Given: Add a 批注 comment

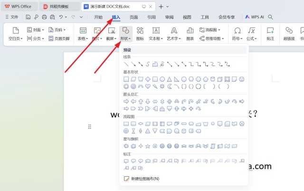Looking at the screenshot, I should [x=270, y=34].
